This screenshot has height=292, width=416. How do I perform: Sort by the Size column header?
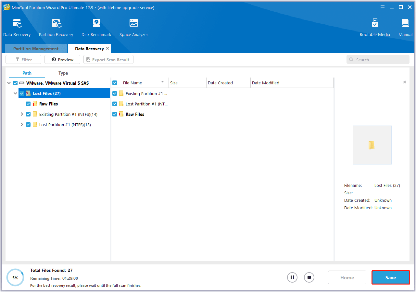coord(187,83)
